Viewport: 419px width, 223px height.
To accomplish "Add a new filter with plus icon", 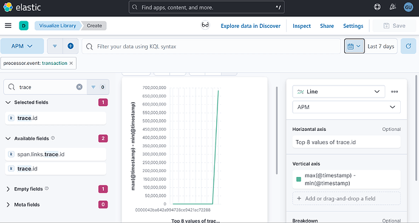I will click(70, 46).
